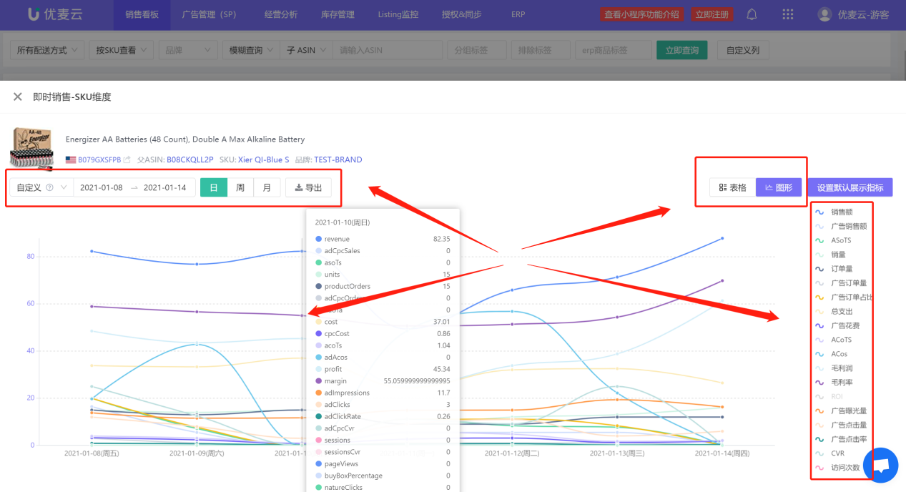Open the apps grid menu

pyautogui.click(x=788, y=14)
